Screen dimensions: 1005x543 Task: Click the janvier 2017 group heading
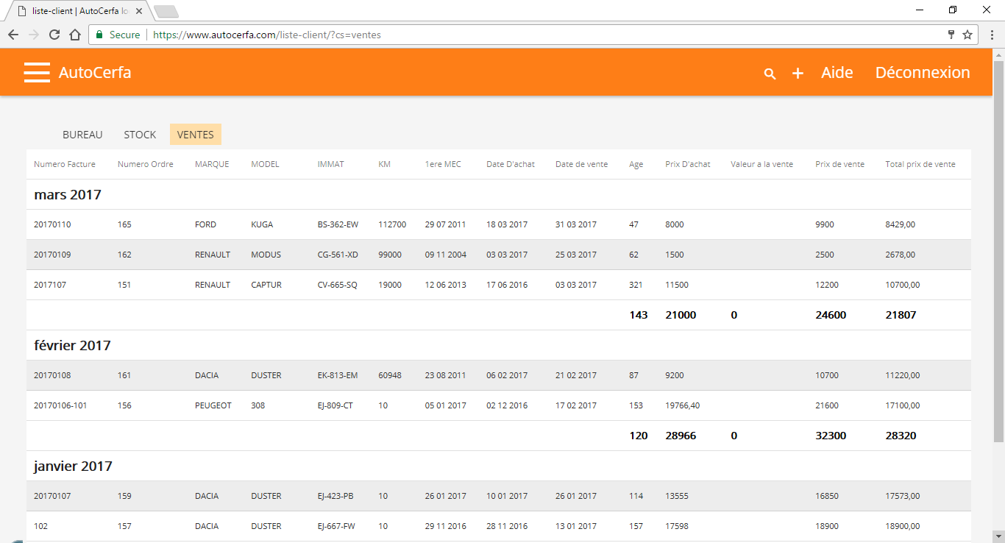point(73,466)
